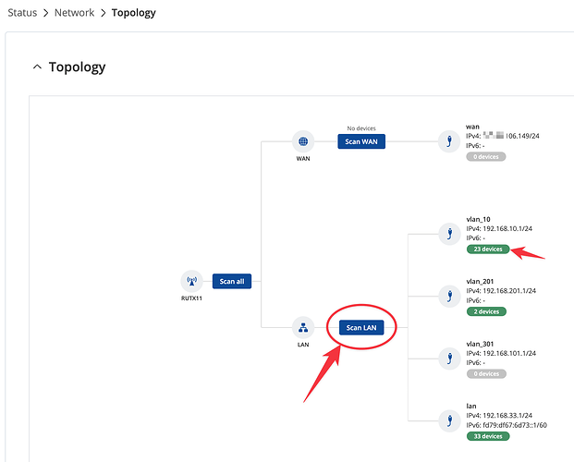Click the IPv6 address fd79:df67:6d73::1/60
Screen dimensions: 574x462
515,425
